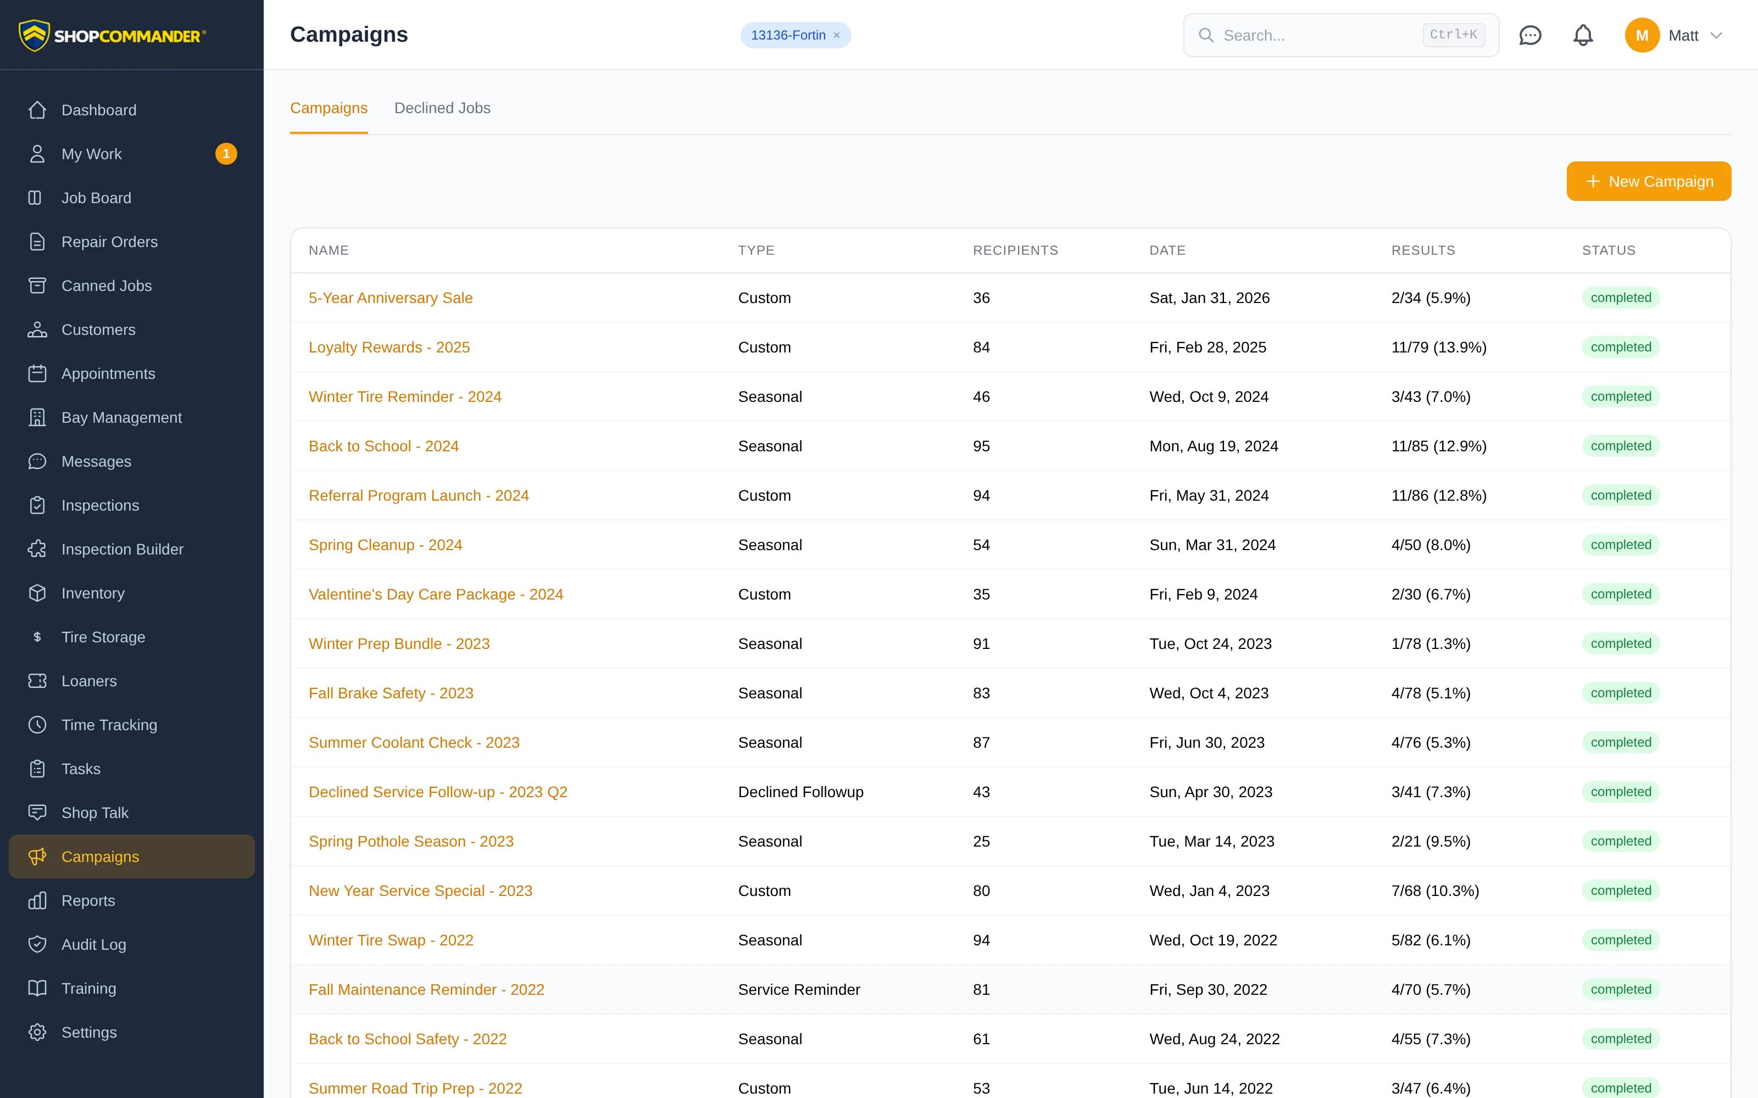
Task: Open Reports in sidebar menu
Action: (131, 900)
